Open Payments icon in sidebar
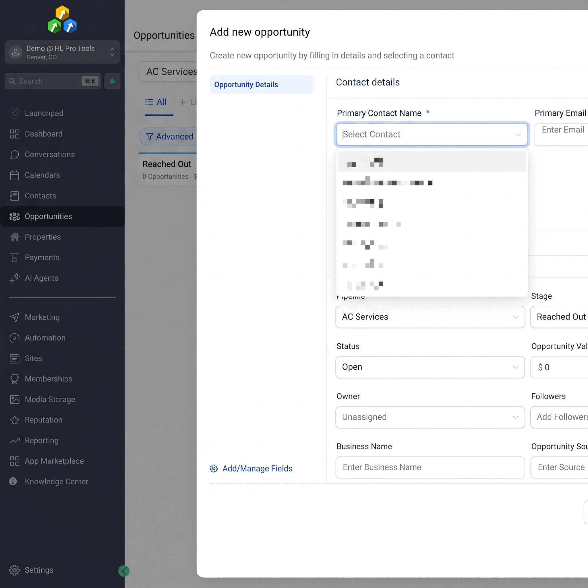Viewport: 588px width, 588px height. 15,258
